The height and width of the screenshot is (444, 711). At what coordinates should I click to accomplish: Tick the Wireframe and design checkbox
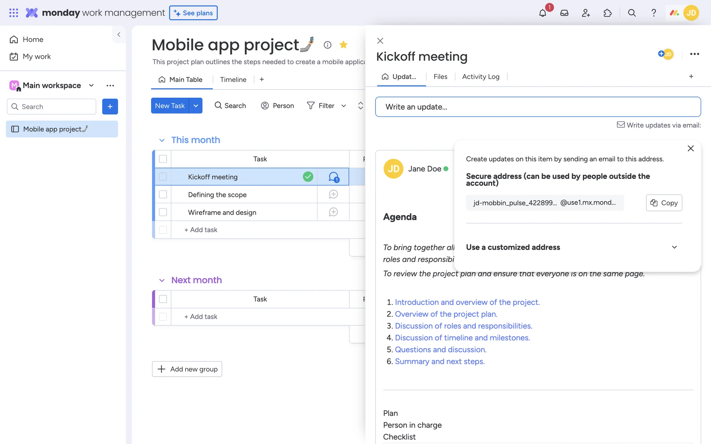[163, 212]
